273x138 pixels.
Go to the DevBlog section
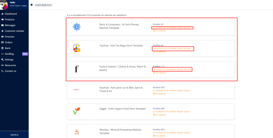[9, 54]
